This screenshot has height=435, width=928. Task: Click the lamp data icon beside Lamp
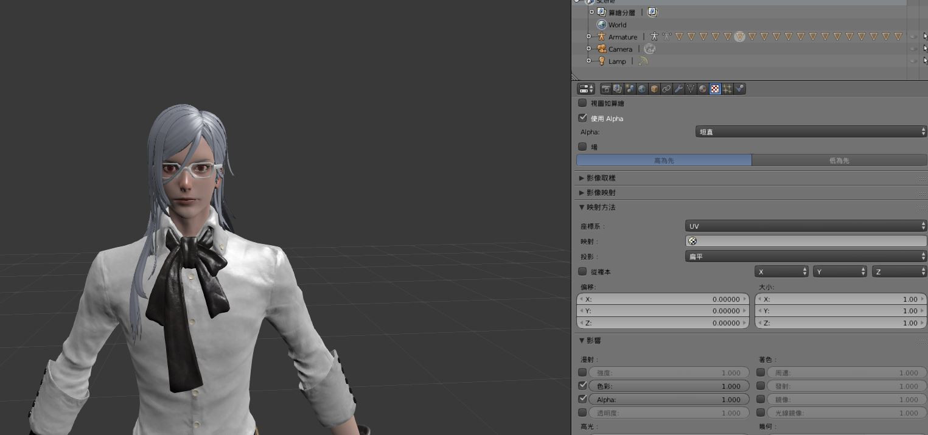tap(643, 61)
